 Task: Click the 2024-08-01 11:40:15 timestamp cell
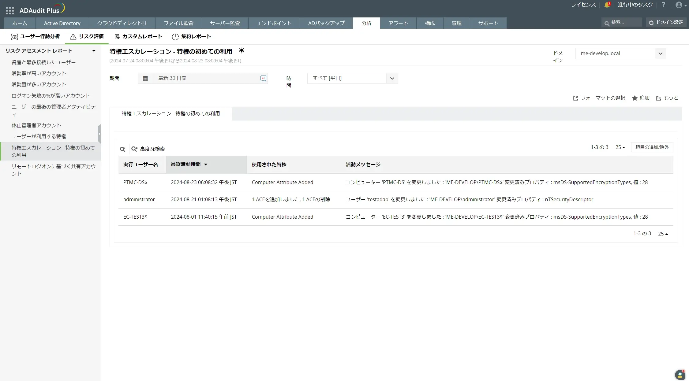tap(204, 217)
